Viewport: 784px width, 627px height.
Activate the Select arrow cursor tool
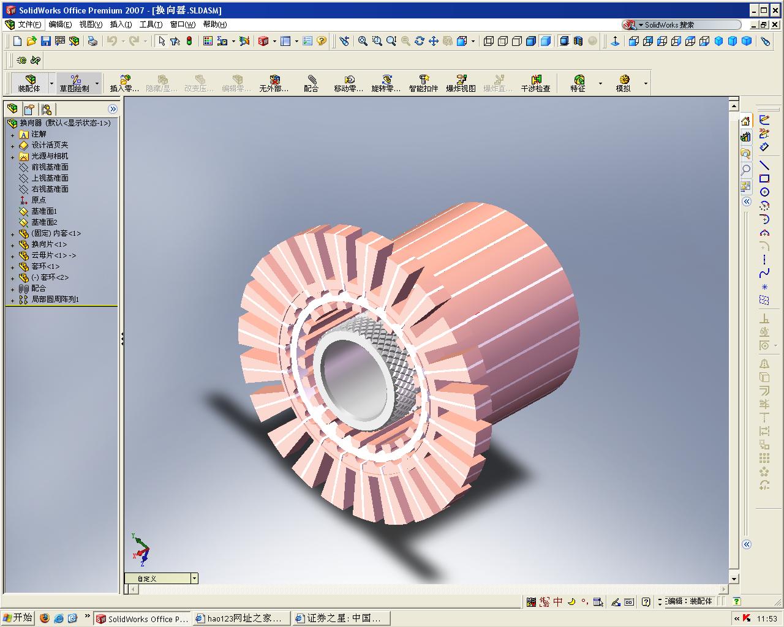(161, 41)
